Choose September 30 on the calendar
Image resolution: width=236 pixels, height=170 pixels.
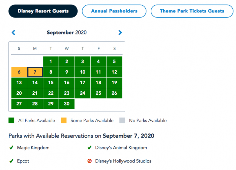67,104
